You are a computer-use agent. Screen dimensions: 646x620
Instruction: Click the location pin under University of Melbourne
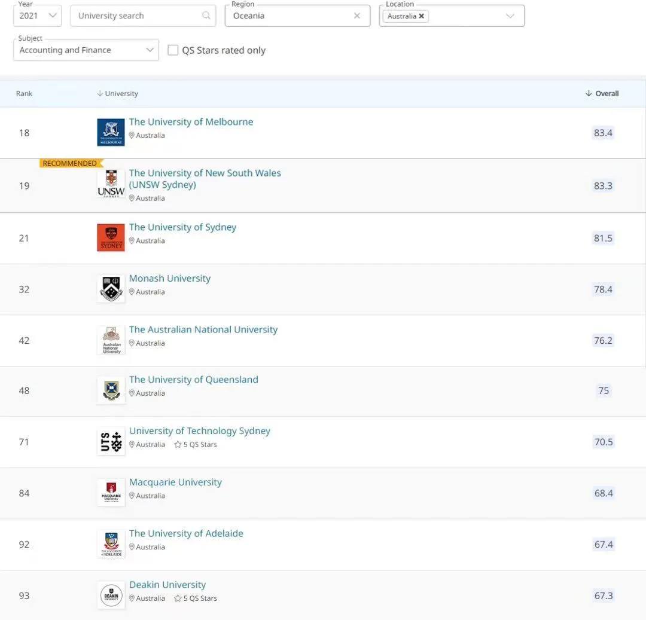pos(132,135)
